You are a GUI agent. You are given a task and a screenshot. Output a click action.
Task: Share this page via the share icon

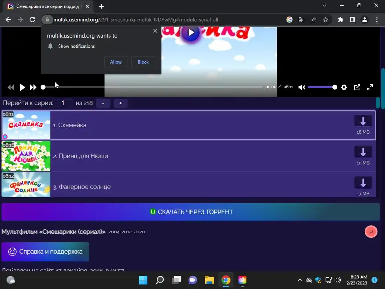pos(313,20)
